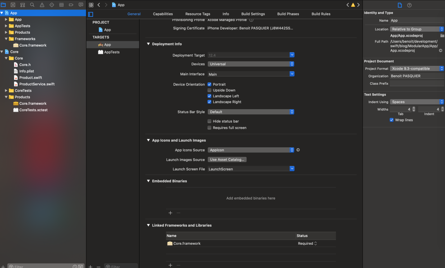Enable the Upside Down orientation
Viewport: 445px width, 268px height.
pos(210,90)
